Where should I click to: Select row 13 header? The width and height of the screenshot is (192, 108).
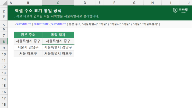(x=4, y=73)
